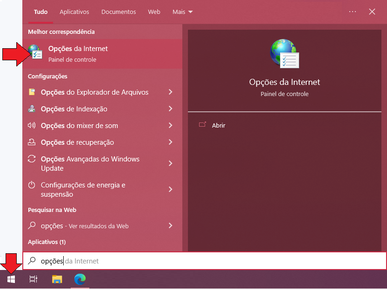The image size is (387, 289).
Task: Expand the opções web results chevron
Action: pyautogui.click(x=170, y=225)
